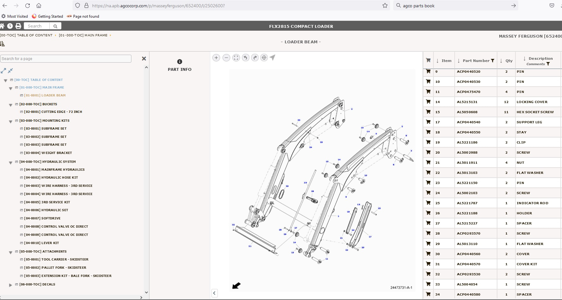The image size is (562, 300).
Task: Add item 17 SUPPORT LEG to cart
Action: (428, 122)
